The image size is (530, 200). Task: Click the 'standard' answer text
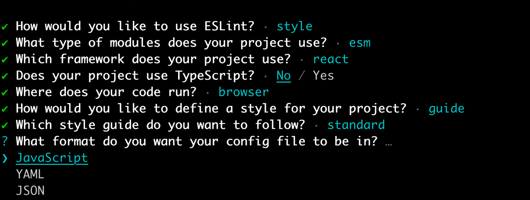[356, 125]
